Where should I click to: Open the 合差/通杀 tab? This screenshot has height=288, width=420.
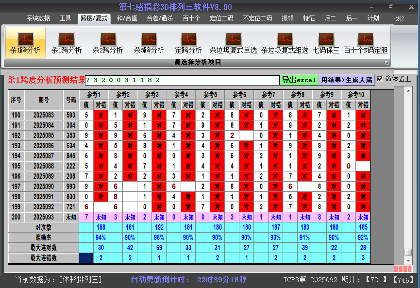[160, 18]
